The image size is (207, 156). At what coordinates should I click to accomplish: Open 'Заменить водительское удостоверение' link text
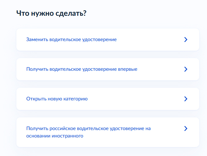coord(71,40)
